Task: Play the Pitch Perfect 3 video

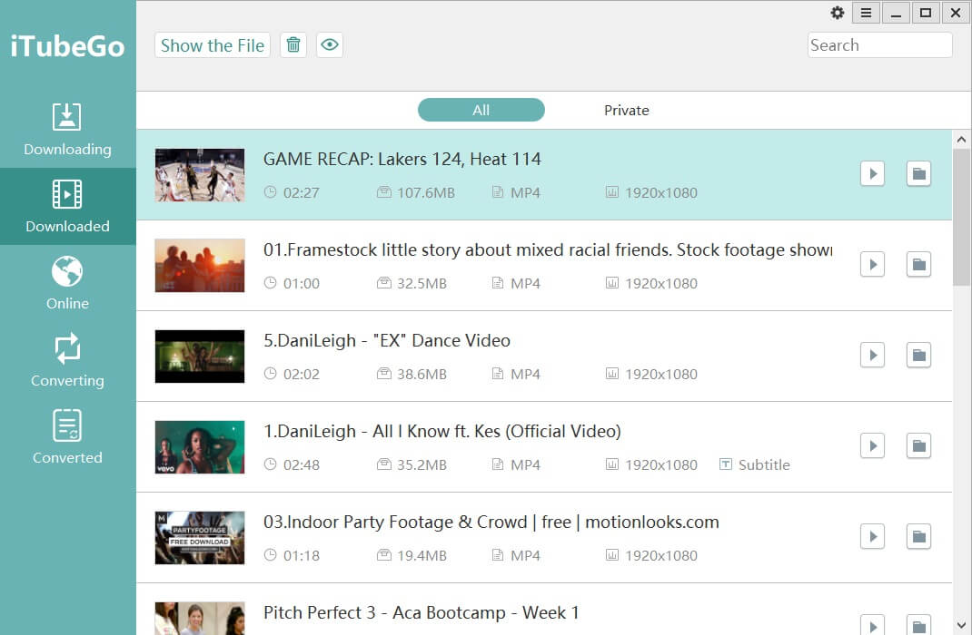Action: coord(872,625)
